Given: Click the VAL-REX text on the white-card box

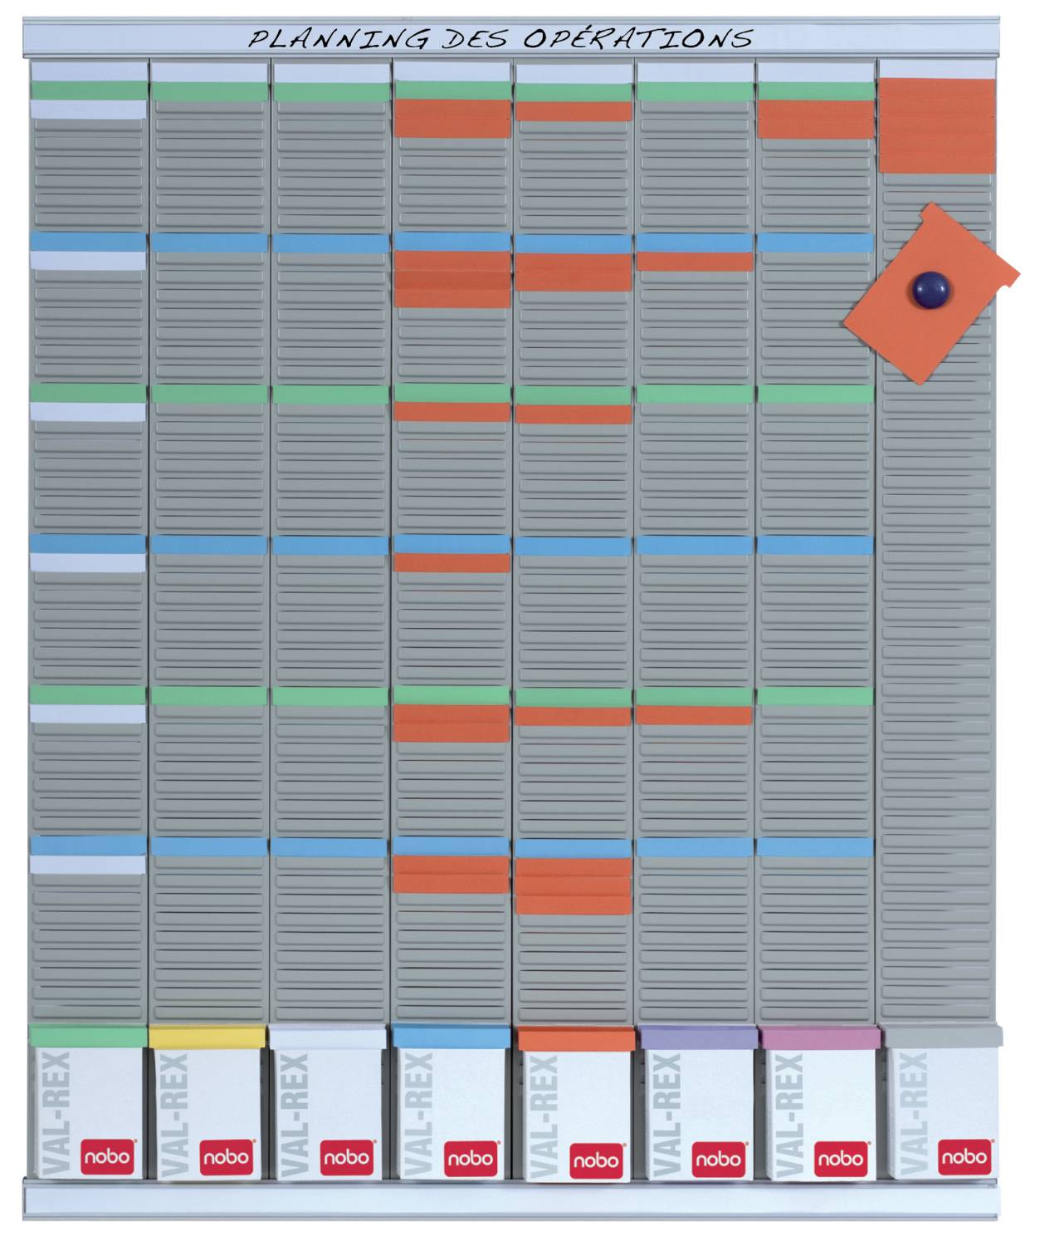Looking at the screenshot, I should click(x=296, y=1113).
